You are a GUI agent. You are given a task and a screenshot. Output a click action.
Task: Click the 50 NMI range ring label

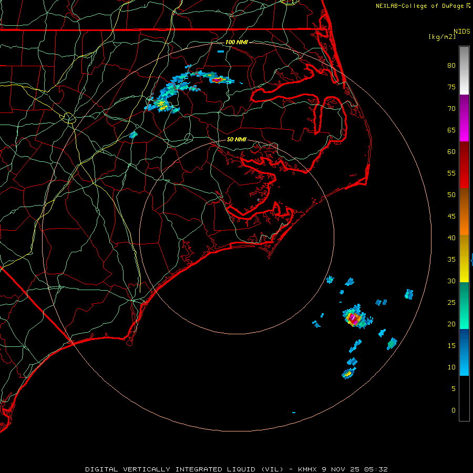pos(236,139)
